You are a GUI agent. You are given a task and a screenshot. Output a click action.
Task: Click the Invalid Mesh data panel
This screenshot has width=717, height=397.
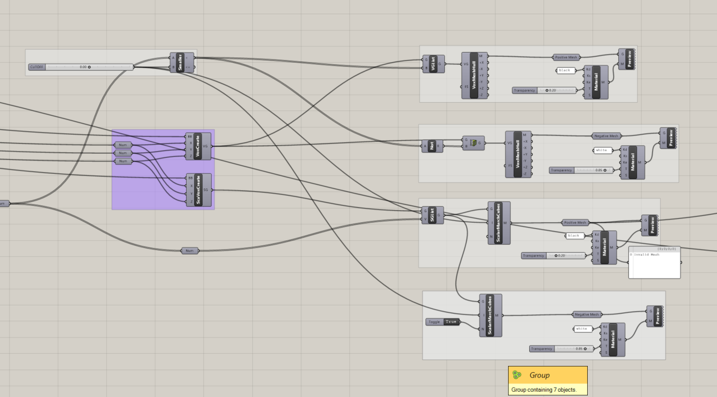click(654, 262)
